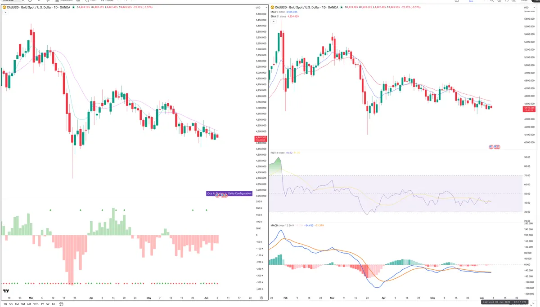This screenshot has height=307, width=540.
Task: Click the XAUUSD Gold Spot title in left chart
Action: (38, 8)
